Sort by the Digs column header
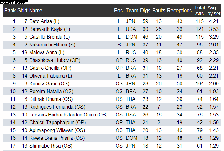Image resolution: width=224 pixels, height=151 pixels. point(145,11)
